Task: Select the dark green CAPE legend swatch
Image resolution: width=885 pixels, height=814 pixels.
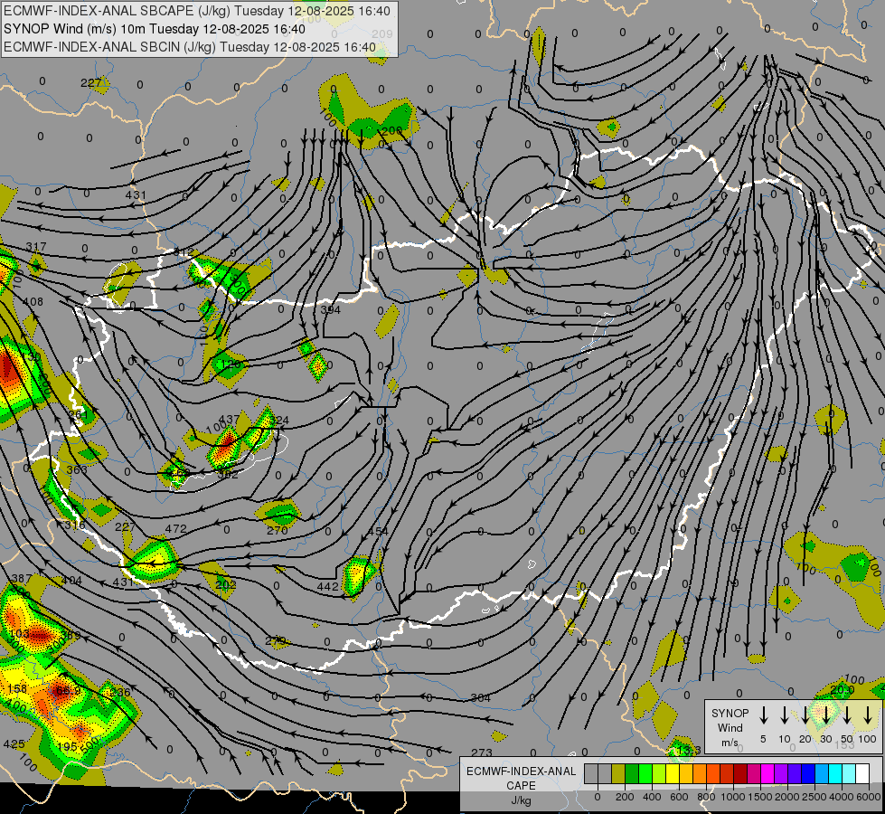Action: 632,774
